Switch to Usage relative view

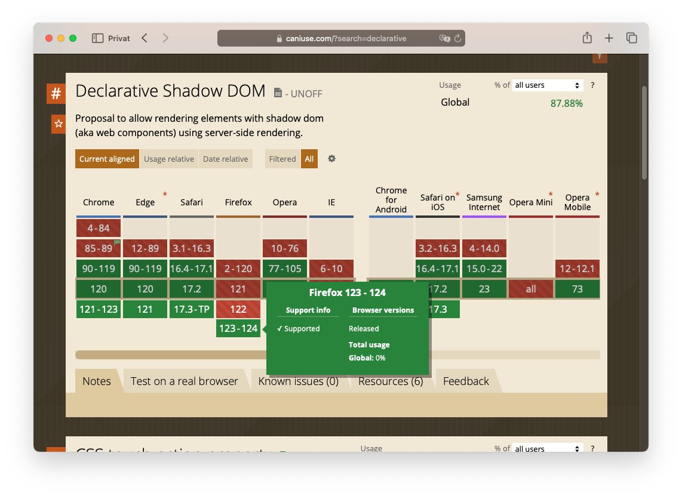pos(169,159)
